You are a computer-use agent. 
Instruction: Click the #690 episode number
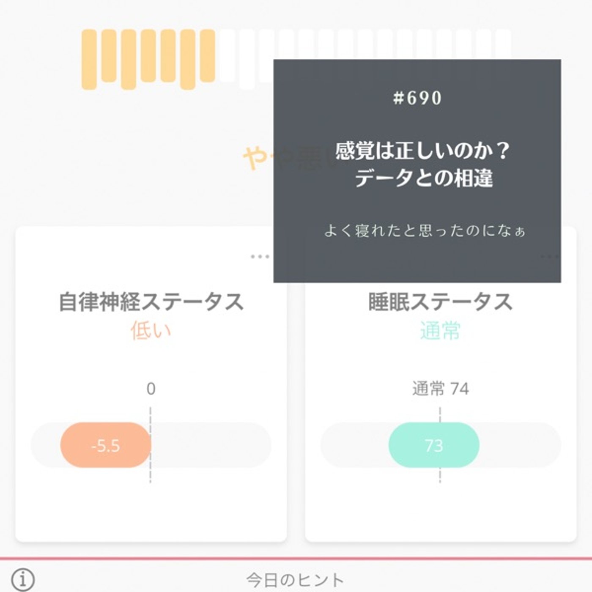tap(417, 98)
